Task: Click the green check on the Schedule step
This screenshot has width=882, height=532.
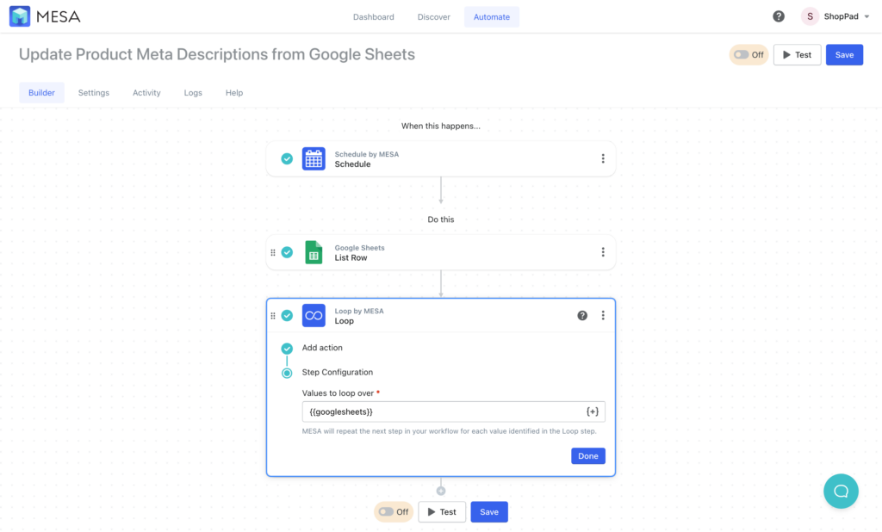Action: (287, 158)
